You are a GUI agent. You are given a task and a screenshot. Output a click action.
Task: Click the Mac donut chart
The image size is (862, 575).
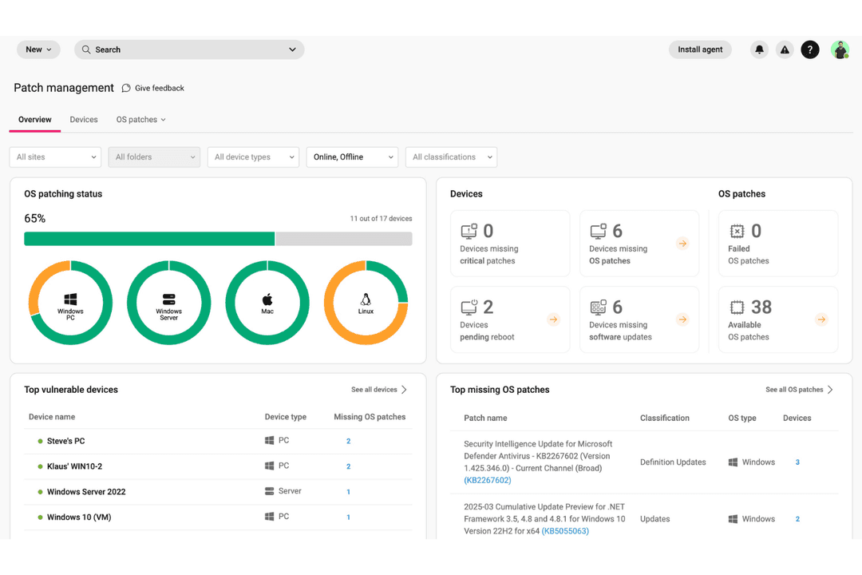tap(267, 303)
